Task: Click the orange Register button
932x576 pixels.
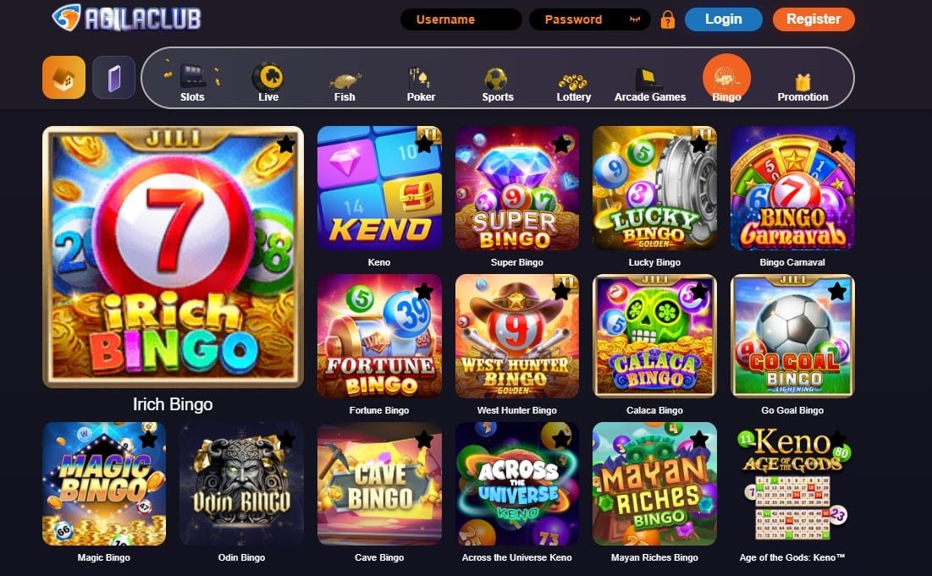Action: click(813, 19)
